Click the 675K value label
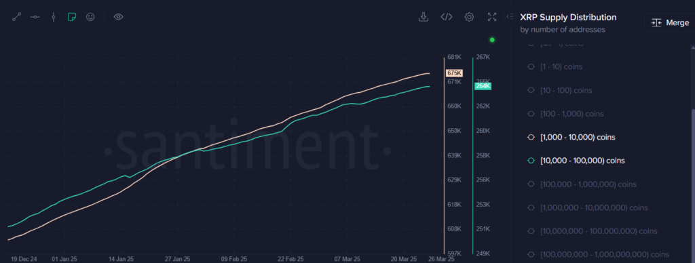 point(455,73)
